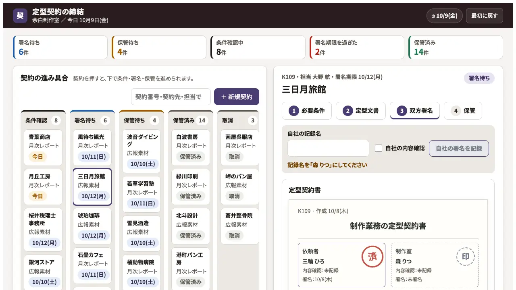Select the 波音ダイビング card
This screenshot has height=290, width=516.
[141, 151]
